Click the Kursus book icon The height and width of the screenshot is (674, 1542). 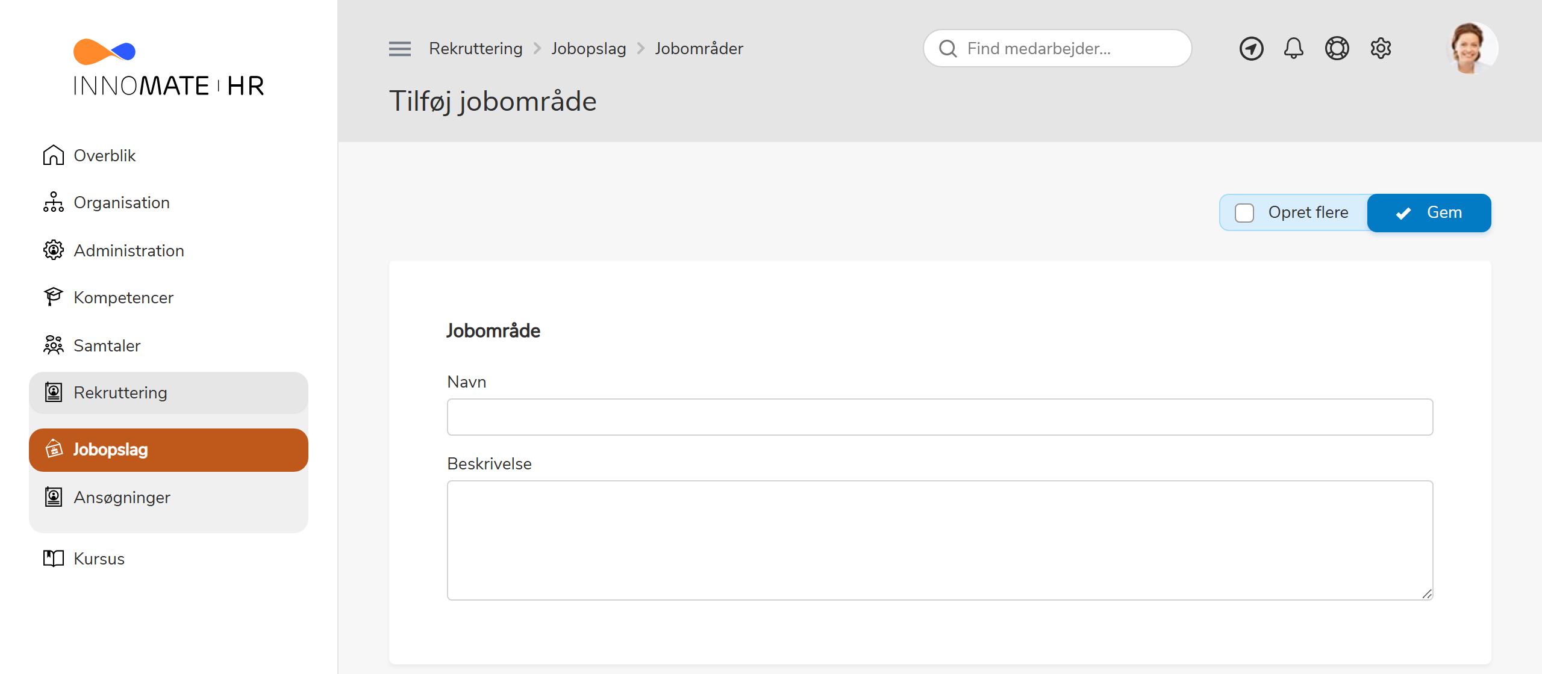54,558
